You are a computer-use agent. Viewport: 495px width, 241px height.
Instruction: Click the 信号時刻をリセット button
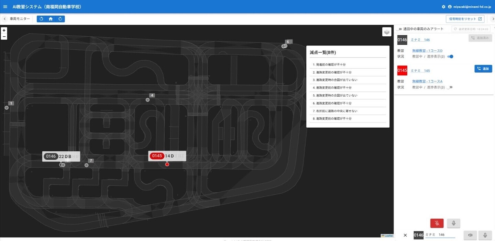(x=465, y=19)
